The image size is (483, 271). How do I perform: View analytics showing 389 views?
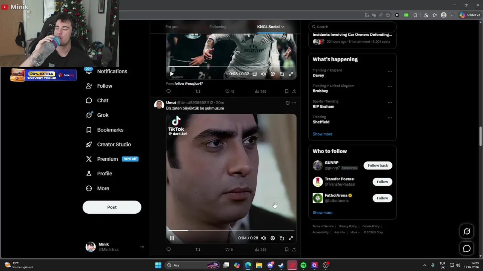click(260, 249)
